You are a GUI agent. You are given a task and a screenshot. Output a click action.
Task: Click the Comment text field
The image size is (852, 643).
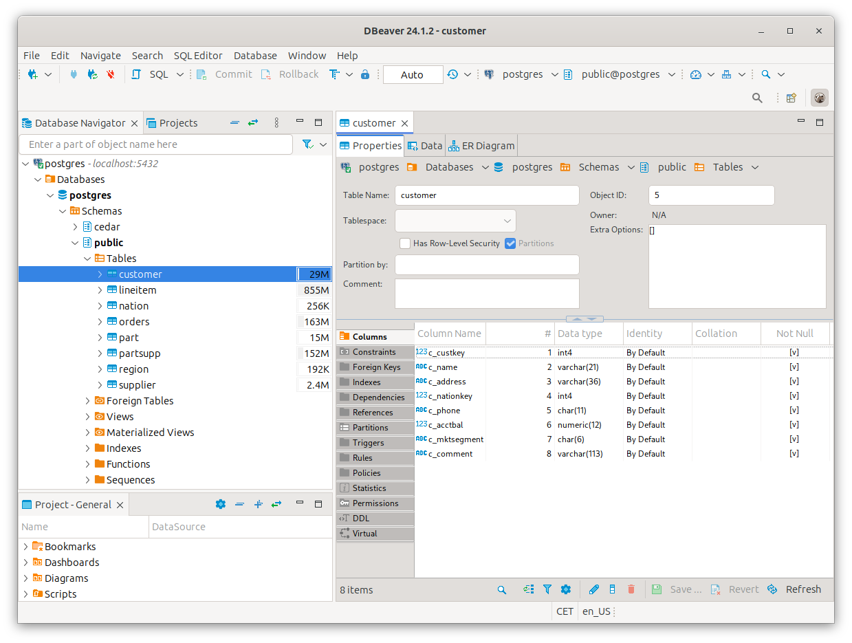tap(487, 293)
